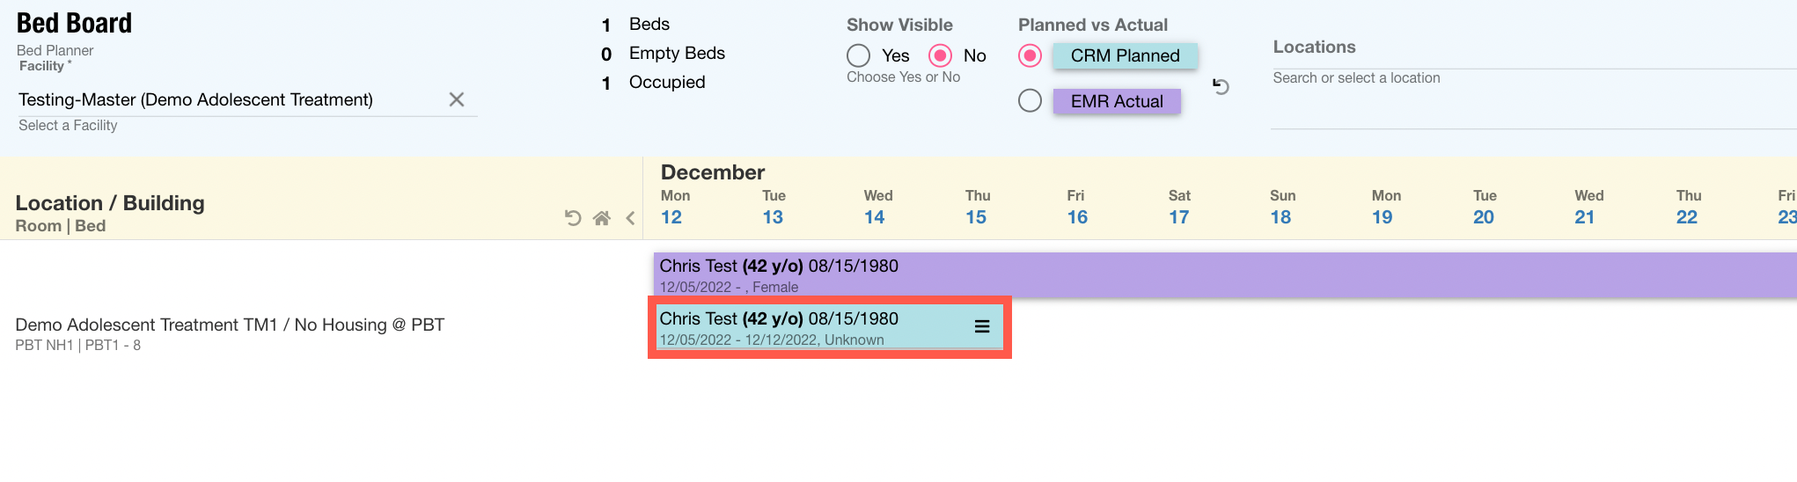The width and height of the screenshot is (1797, 482).
Task: Select Monday December 12 on the timeline
Action: [x=671, y=217]
